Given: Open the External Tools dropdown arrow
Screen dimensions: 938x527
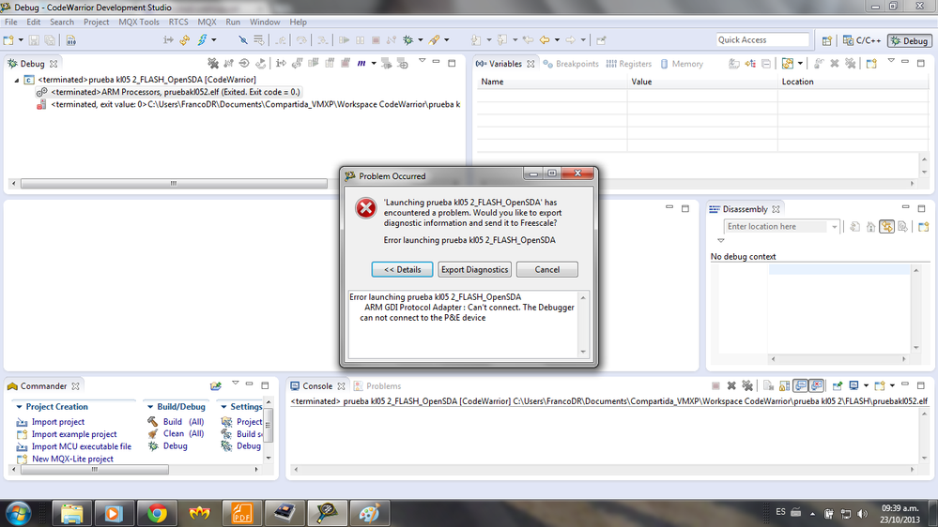Looking at the screenshot, I should (446, 40).
